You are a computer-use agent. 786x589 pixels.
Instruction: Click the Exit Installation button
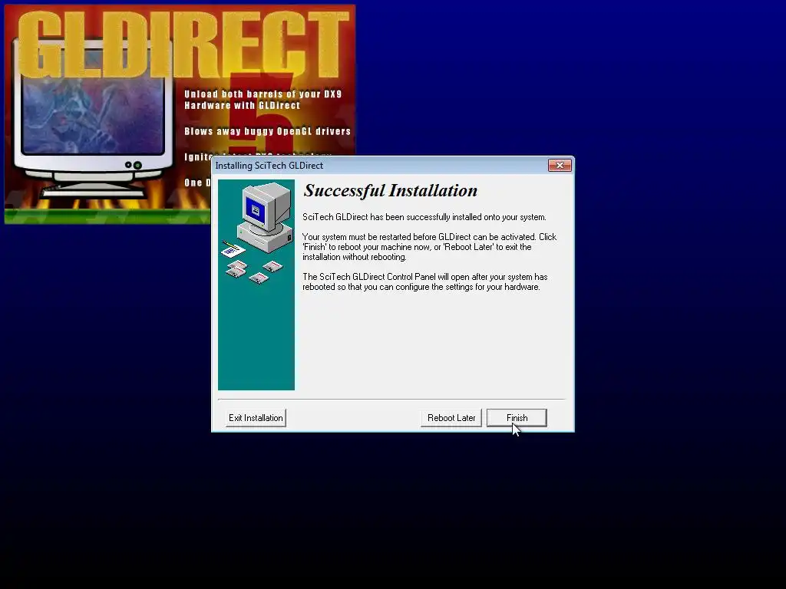point(256,418)
